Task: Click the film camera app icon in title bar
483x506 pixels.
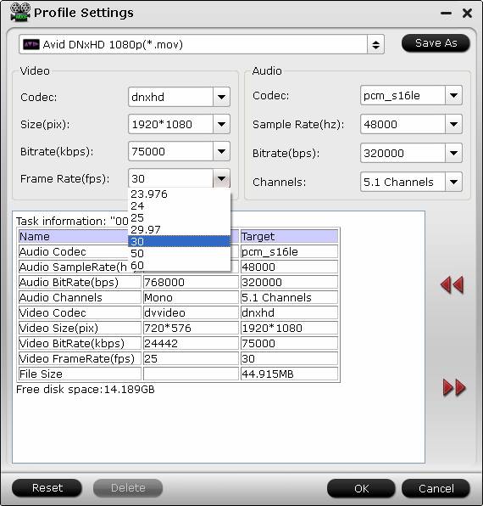Action: click(x=20, y=12)
